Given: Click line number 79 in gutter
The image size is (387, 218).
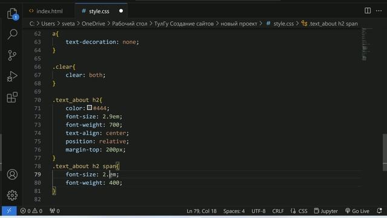Looking at the screenshot, I should click(37, 174).
